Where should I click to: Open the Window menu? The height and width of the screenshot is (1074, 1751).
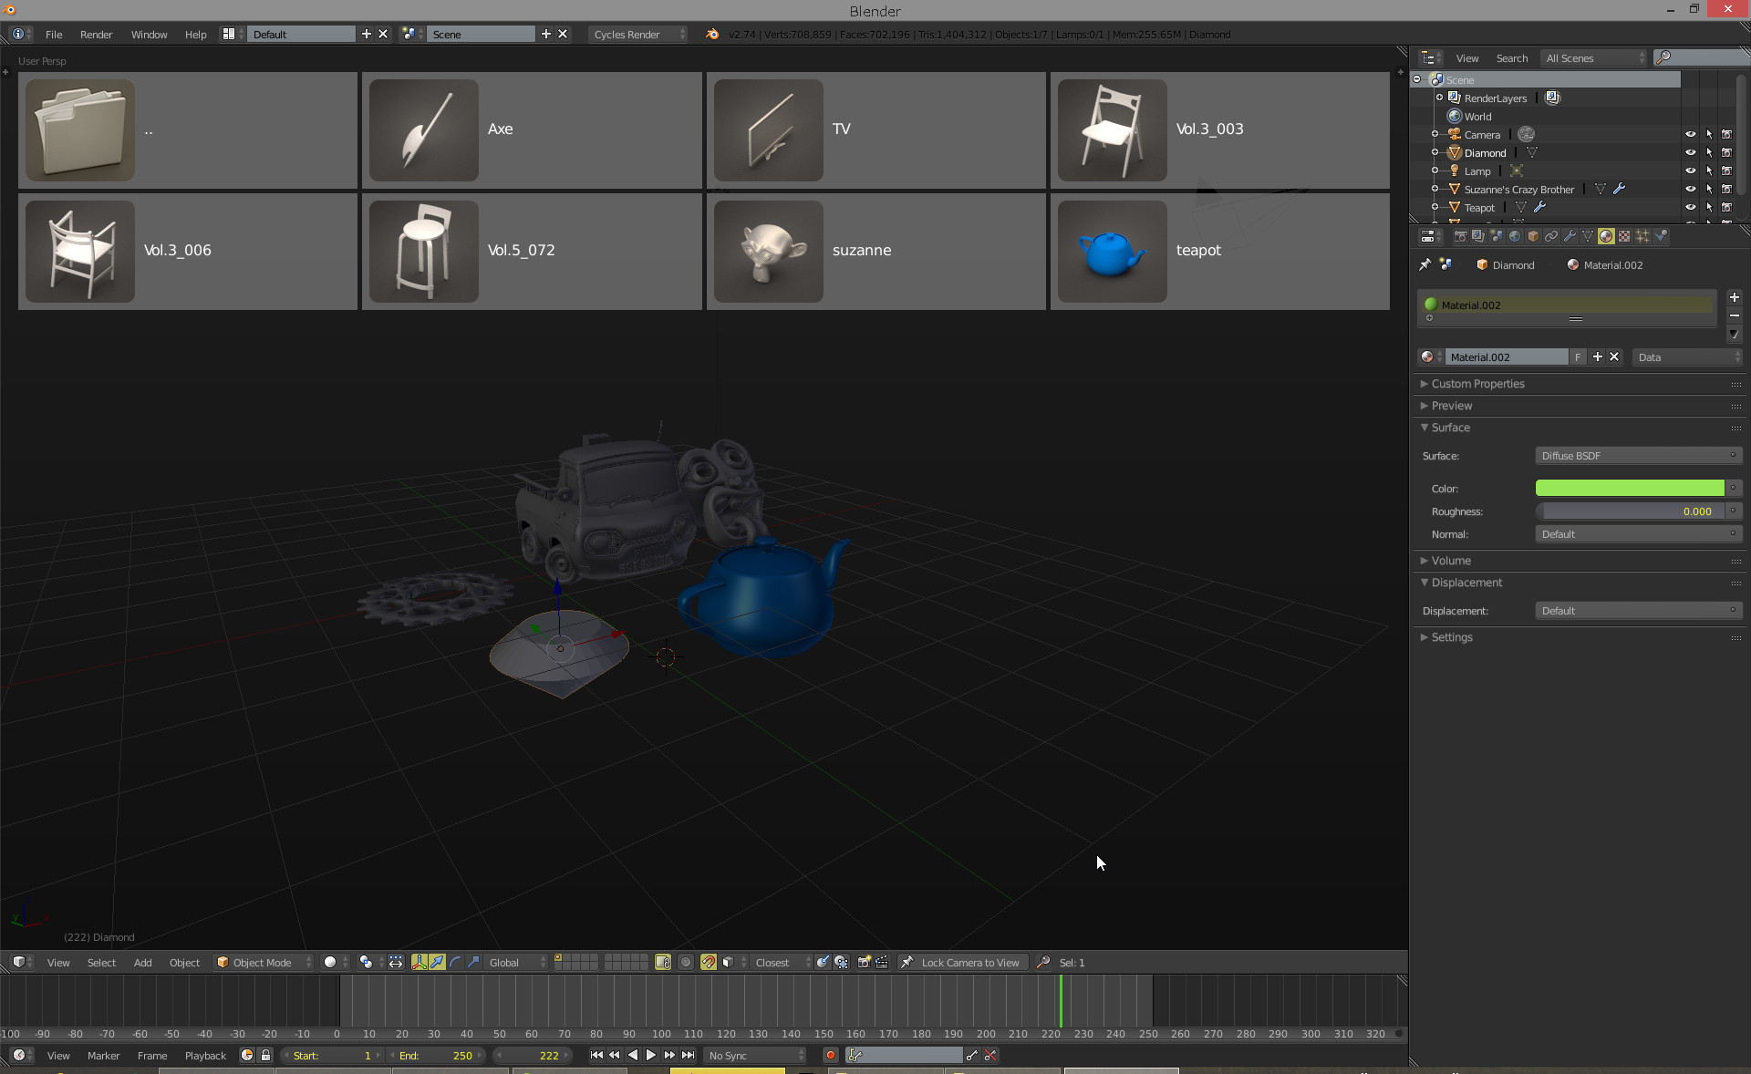point(149,34)
